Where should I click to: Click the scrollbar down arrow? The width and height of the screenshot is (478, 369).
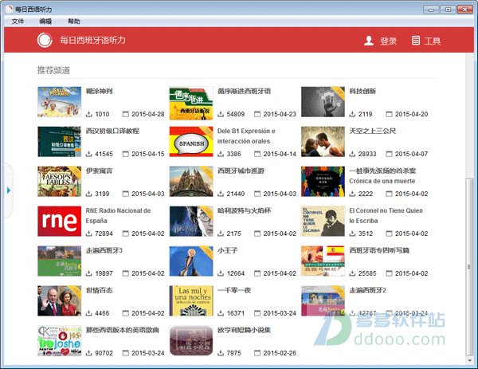[469, 360]
